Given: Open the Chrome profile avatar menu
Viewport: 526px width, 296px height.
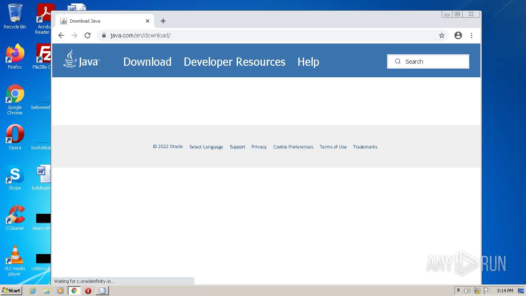Looking at the screenshot, I should pos(458,35).
